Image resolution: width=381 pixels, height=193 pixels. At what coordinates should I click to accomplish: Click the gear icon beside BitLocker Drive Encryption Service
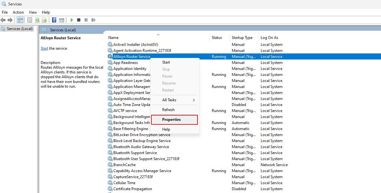point(110,135)
